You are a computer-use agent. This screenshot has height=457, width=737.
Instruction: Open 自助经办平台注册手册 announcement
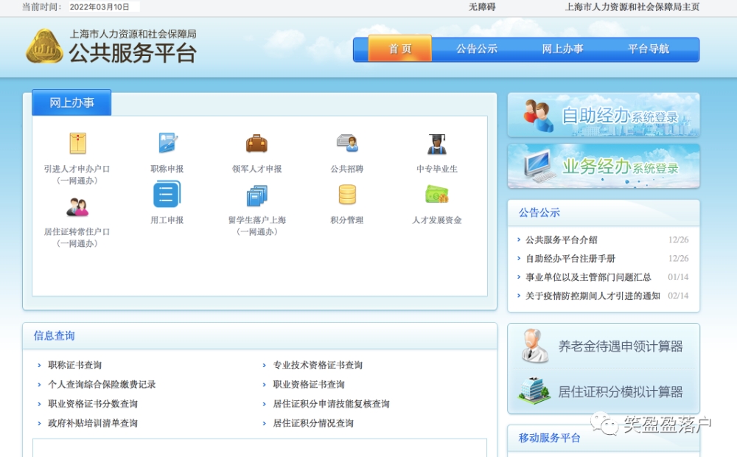point(570,259)
